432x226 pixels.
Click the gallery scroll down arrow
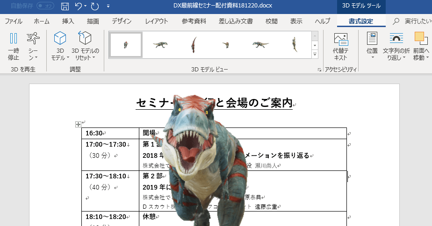[x=315, y=45]
